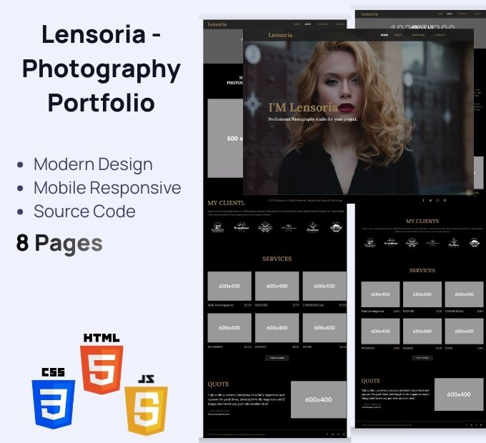Open PORTFOLIO in front hero mockup navbar

tap(418, 35)
